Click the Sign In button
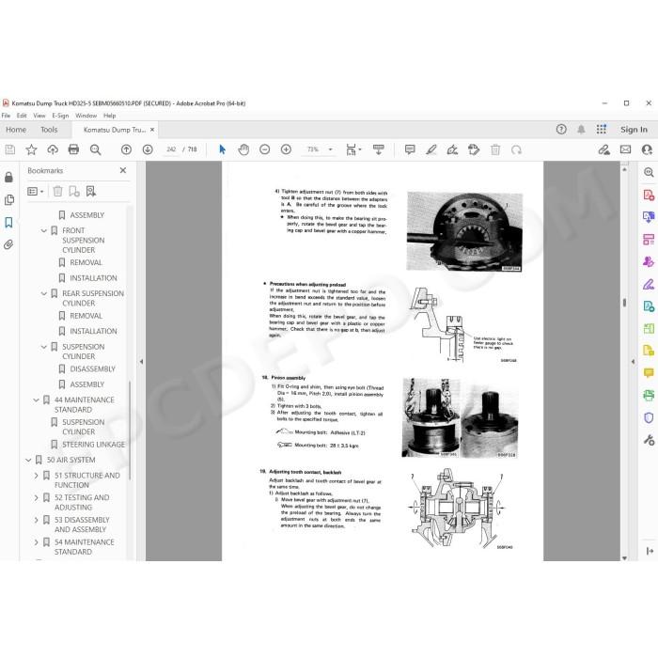The height and width of the screenshot is (658, 658). click(634, 130)
